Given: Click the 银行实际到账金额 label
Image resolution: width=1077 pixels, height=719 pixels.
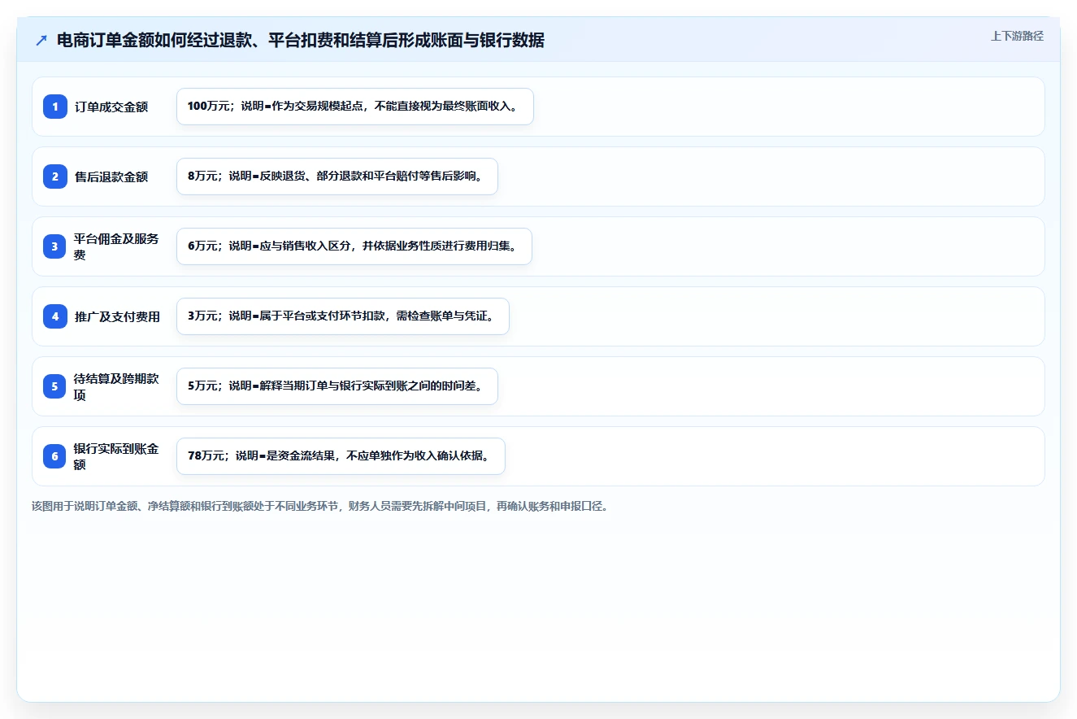Looking at the screenshot, I should click(x=117, y=456).
